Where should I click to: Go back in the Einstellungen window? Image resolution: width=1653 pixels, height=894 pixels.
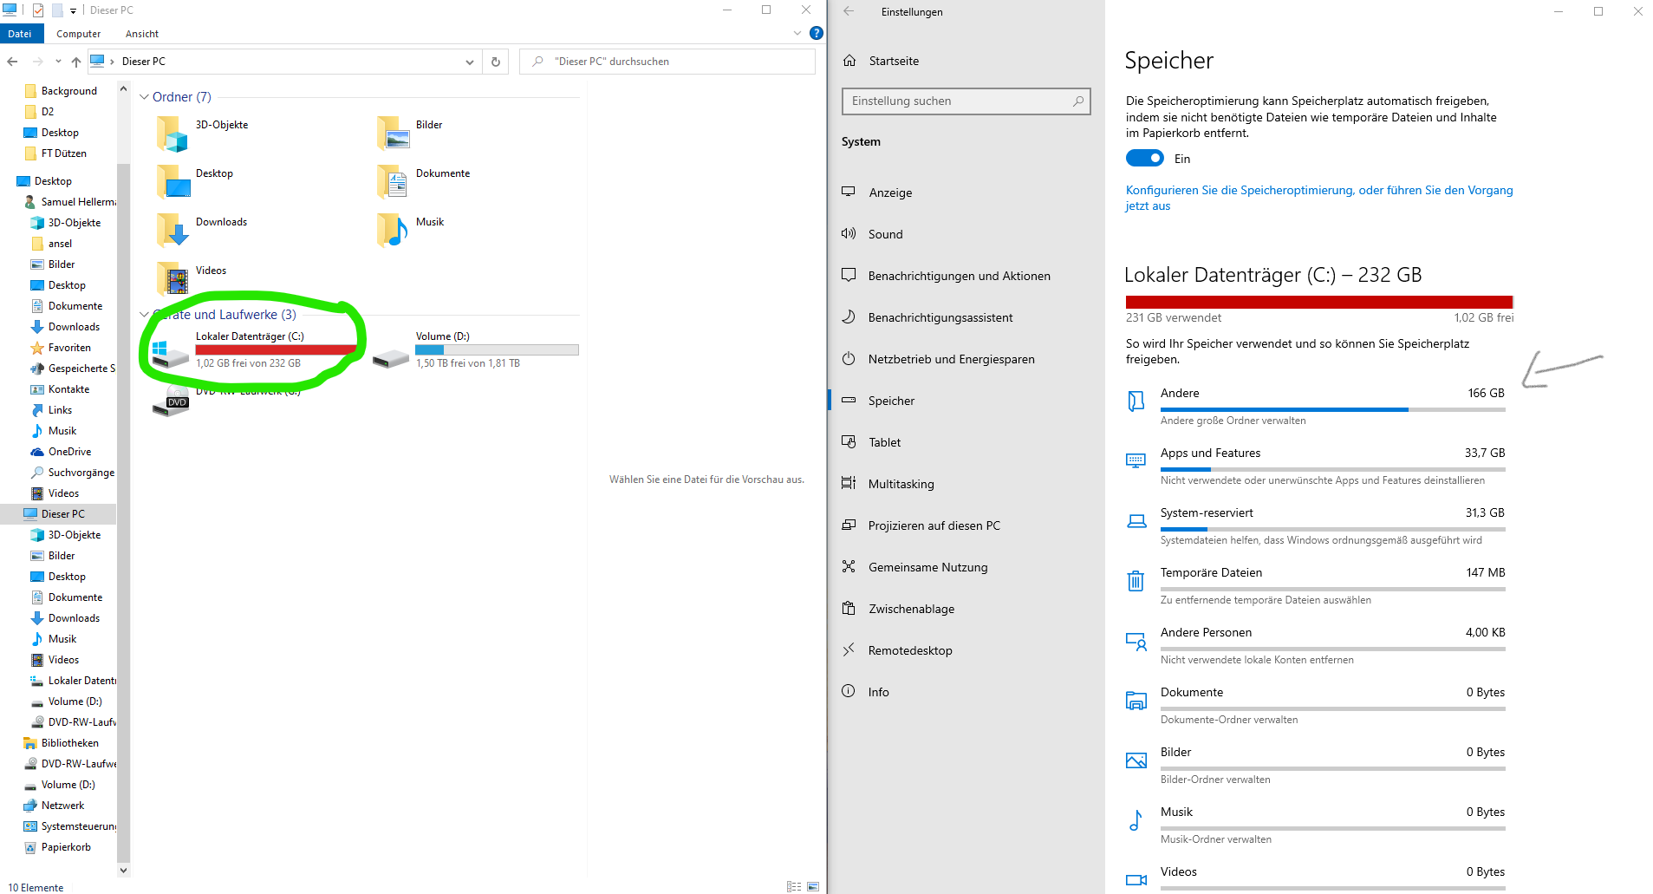pos(849,11)
